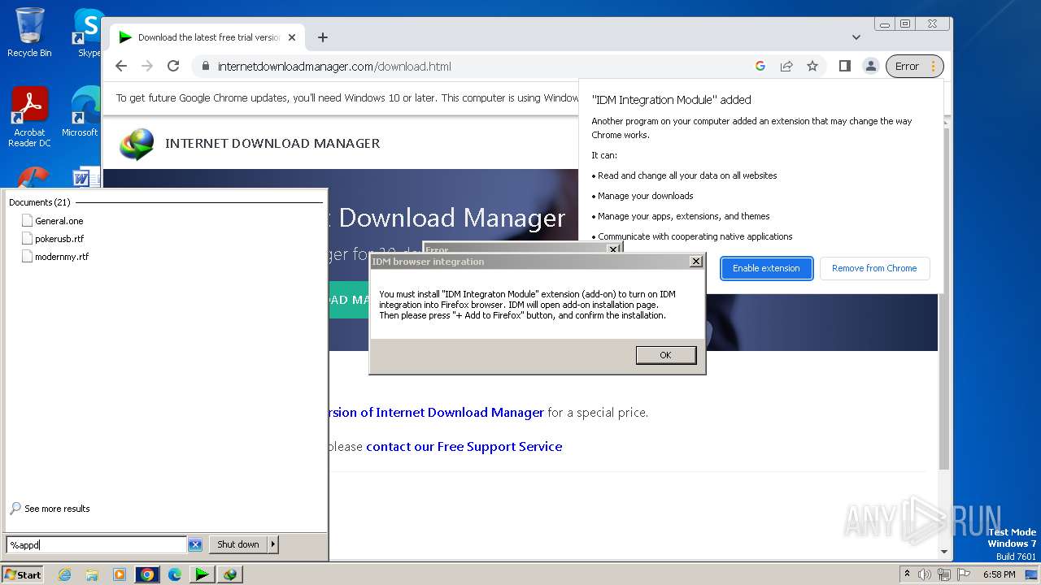Click the volume speaker tray icon
The height and width of the screenshot is (585, 1041).
pos(925,574)
